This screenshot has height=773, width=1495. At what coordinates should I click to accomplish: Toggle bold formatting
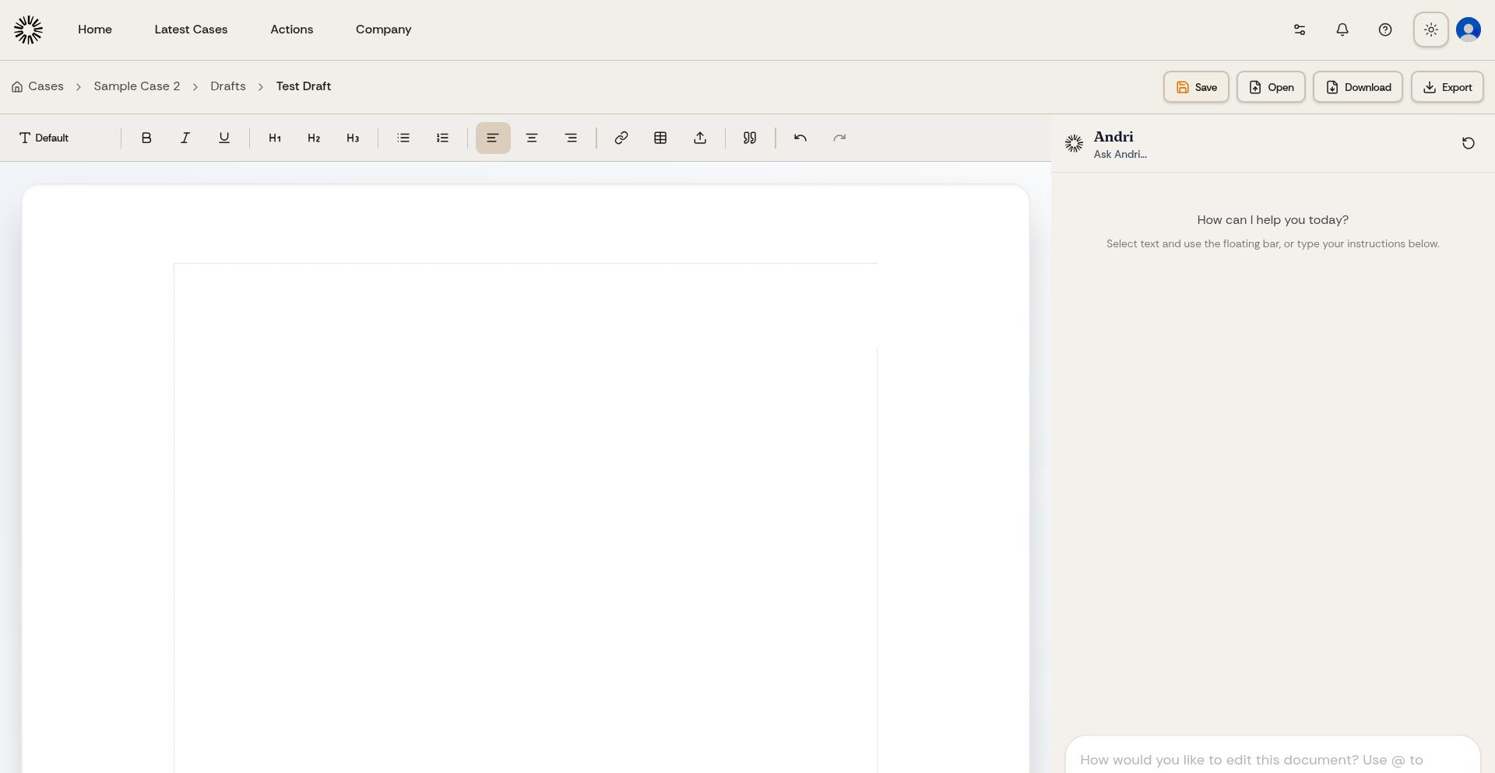coord(146,138)
